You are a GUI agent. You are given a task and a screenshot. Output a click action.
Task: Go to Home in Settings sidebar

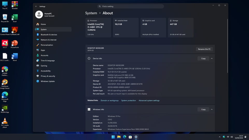point(53,24)
